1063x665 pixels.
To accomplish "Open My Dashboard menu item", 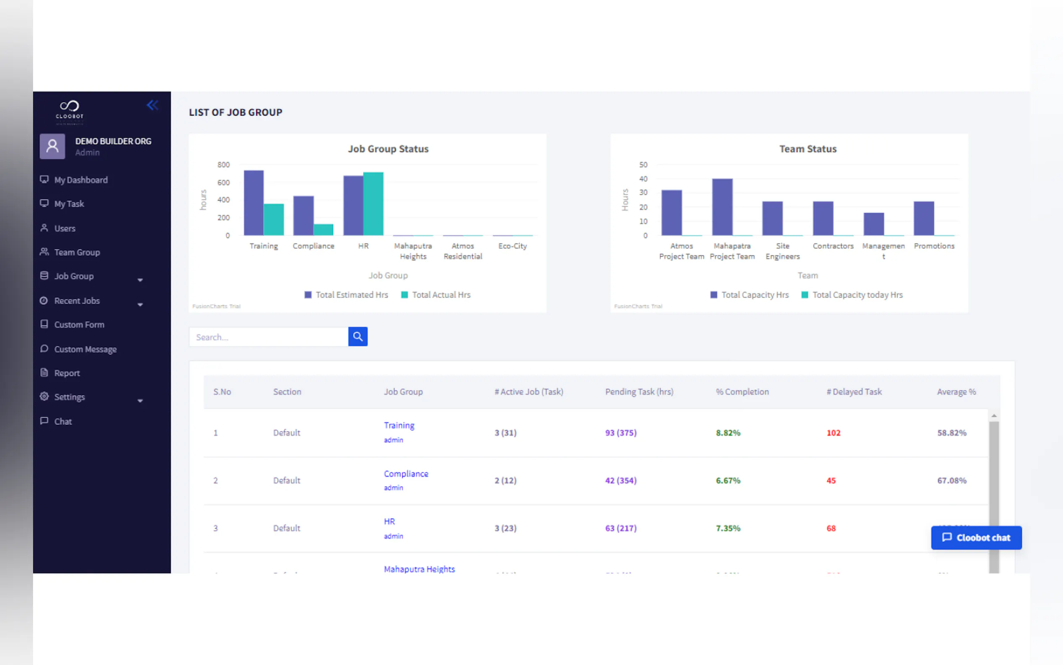I will coord(81,180).
